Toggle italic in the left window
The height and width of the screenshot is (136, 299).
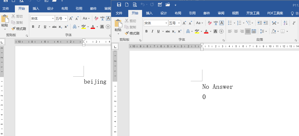tap(39, 27)
